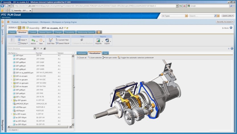Screen dimensions: 237x134
Task: Select the 297-m-gsm.asm row
Action: 40,83
